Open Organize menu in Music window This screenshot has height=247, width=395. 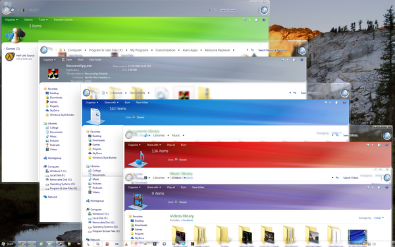(134, 145)
